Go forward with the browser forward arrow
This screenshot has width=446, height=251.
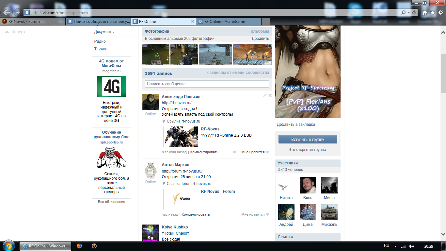pos(18,12)
